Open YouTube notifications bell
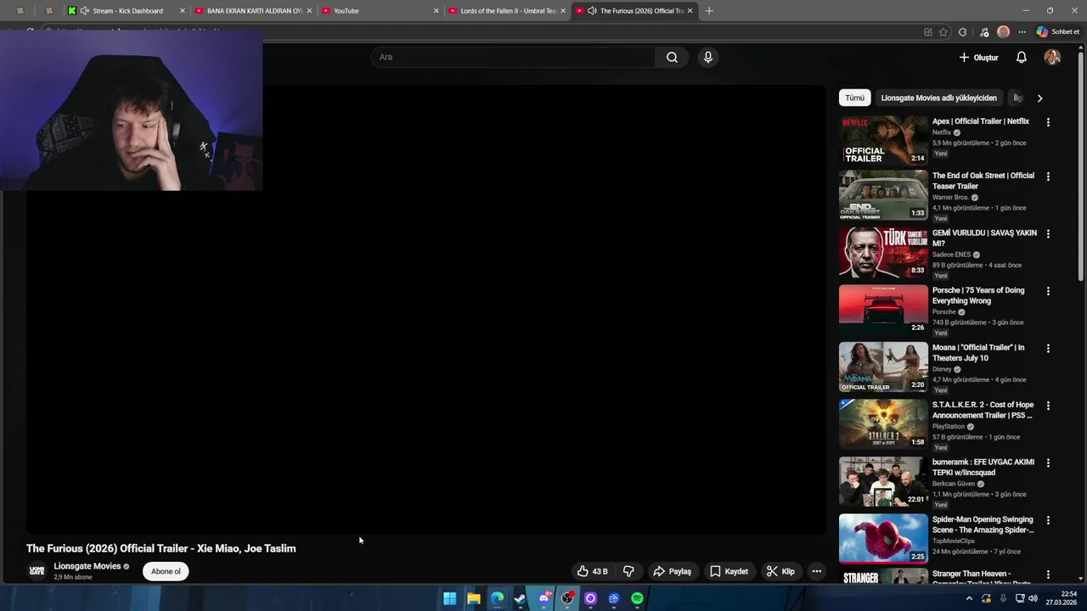This screenshot has width=1087, height=611. [x=1022, y=57]
